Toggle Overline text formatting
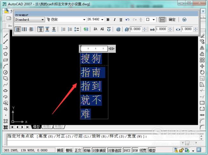 109,29
